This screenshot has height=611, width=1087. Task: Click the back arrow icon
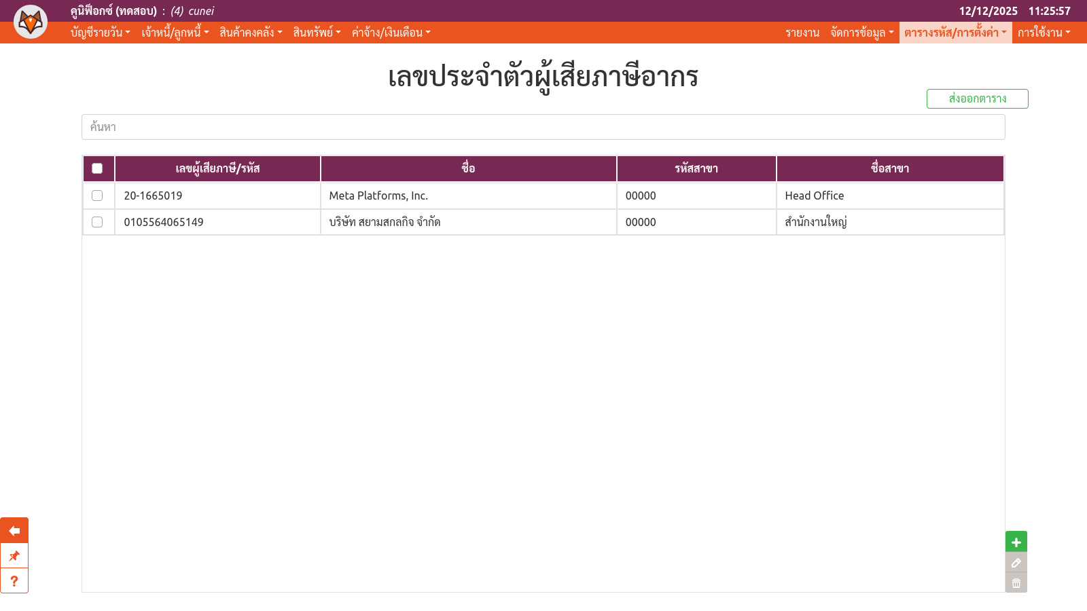click(14, 531)
